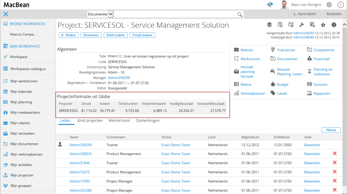Click the search magnifier icon
Screen dimensions: 347x194
[x=240, y=14]
